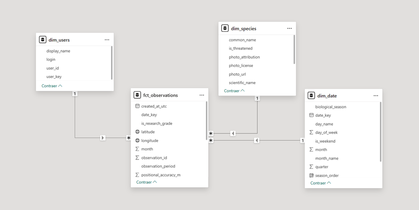Screen dimensions: 419x210
Task: Click the sigma icon beside positional_accuracy_m
Action: (x=137, y=175)
